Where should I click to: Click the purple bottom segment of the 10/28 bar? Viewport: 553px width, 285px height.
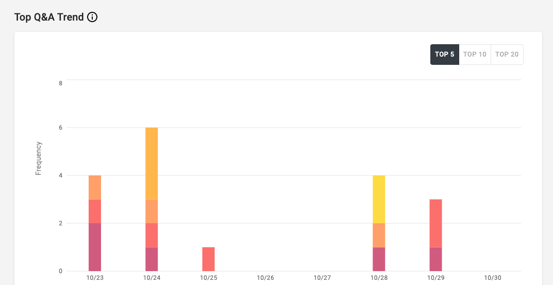379,259
